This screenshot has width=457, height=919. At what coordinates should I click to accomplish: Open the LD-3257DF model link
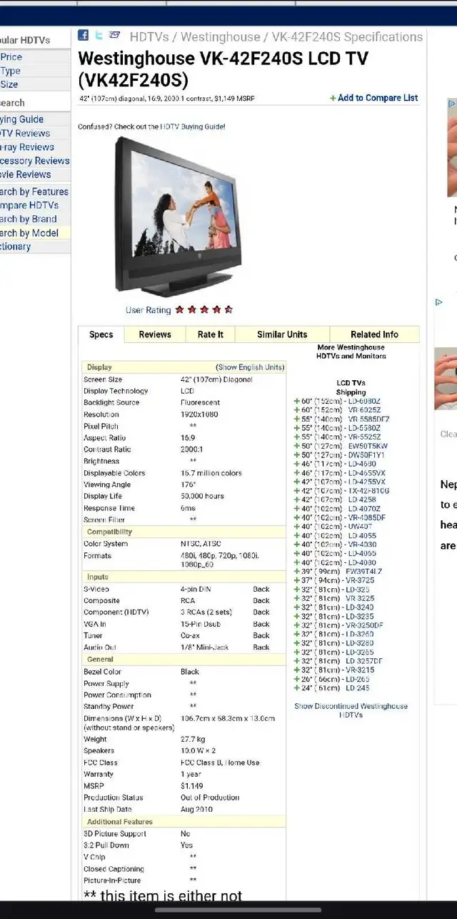point(364,662)
